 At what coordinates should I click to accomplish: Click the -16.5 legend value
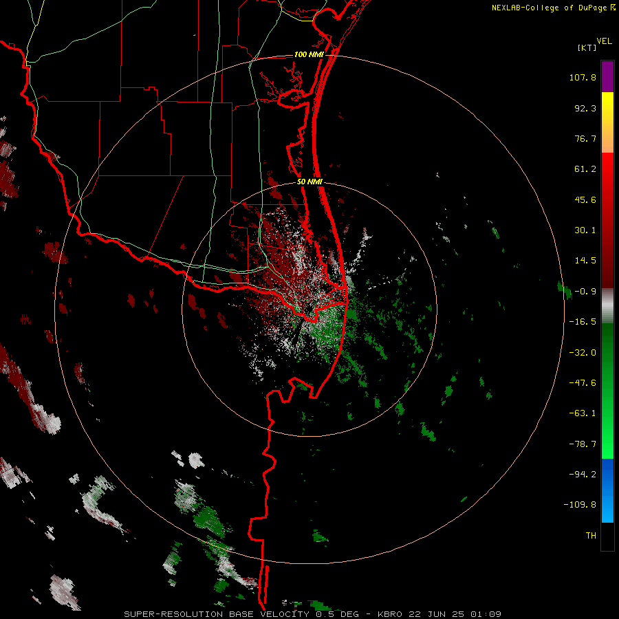tap(583, 322)
